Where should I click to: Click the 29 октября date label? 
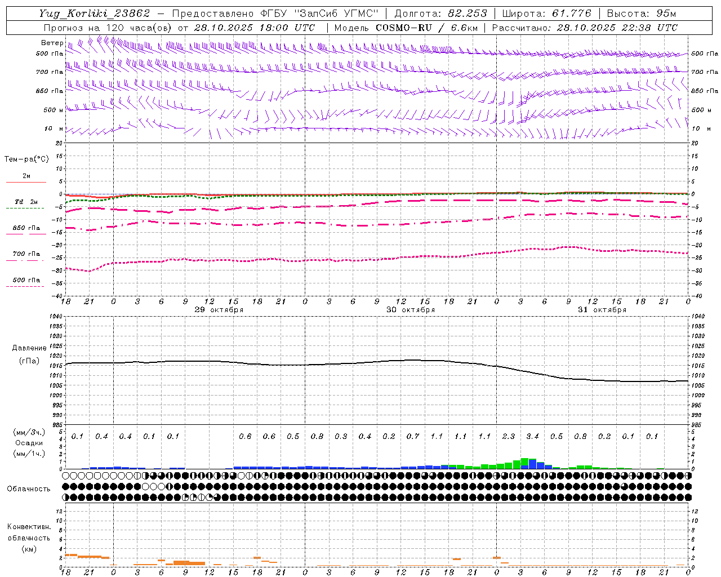[219, 310]
